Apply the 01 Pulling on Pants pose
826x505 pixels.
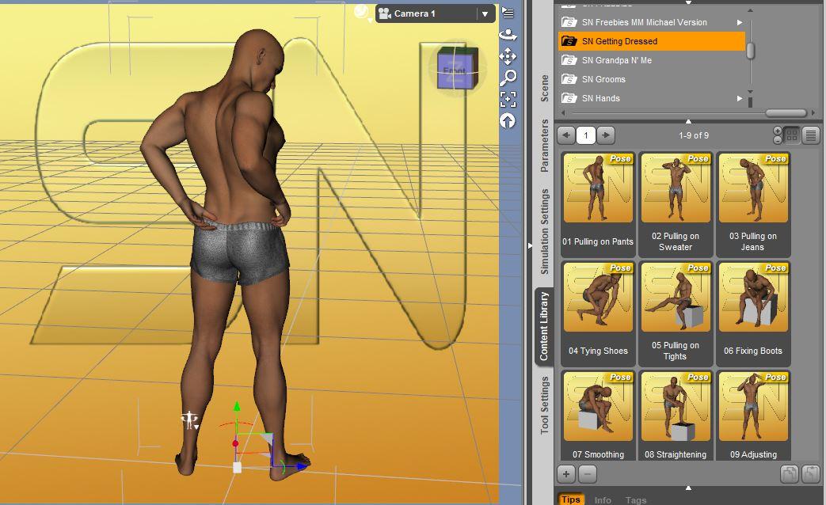[598, 203]
